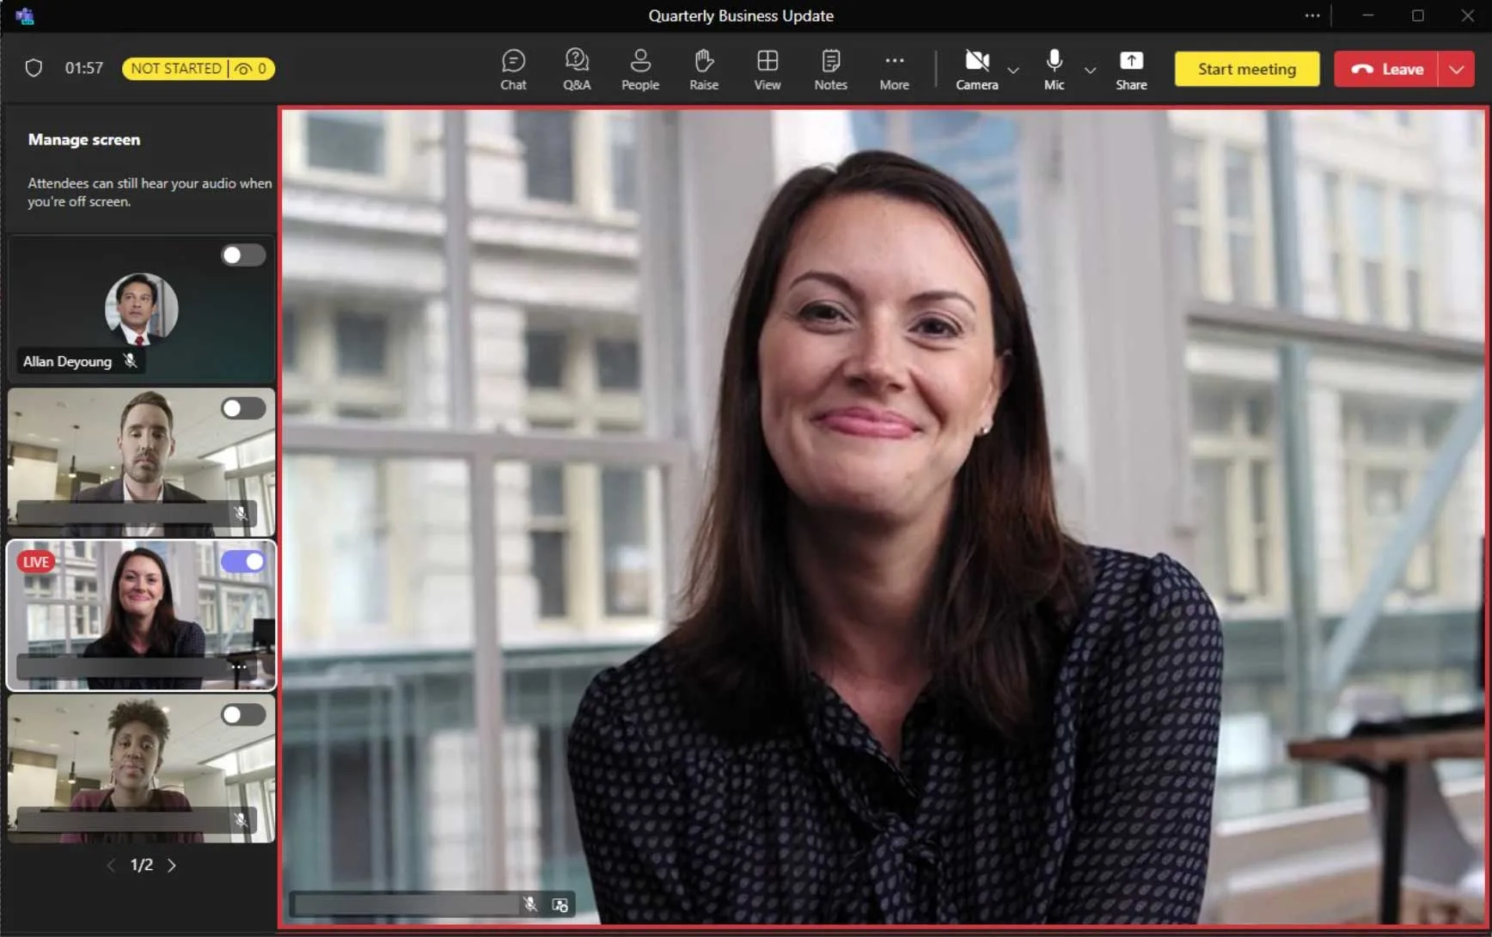Mute the Mic
The image size is (1492, 937).
pos(1054,70)
